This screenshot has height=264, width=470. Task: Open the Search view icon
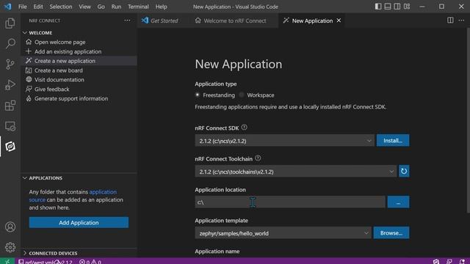10,44
